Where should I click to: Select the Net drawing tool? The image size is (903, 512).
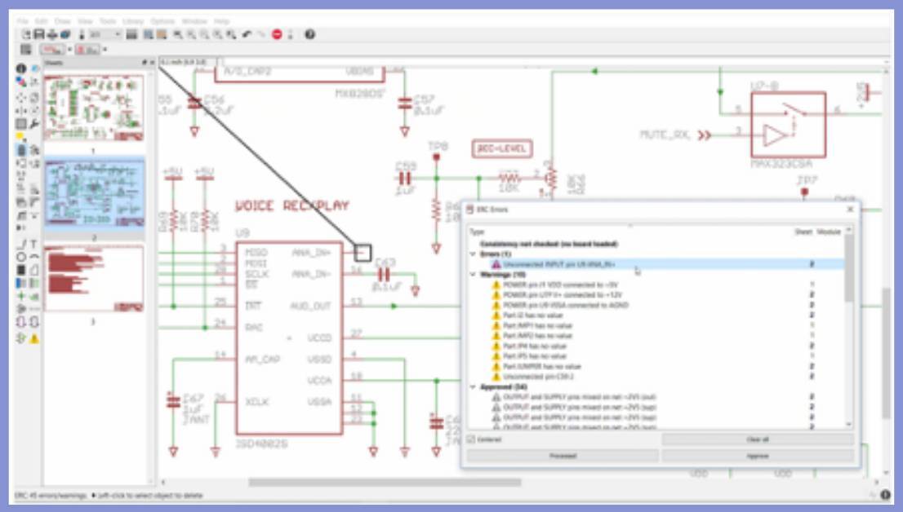[32, 281]
